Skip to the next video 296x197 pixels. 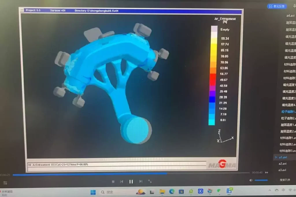click(141, 181)
